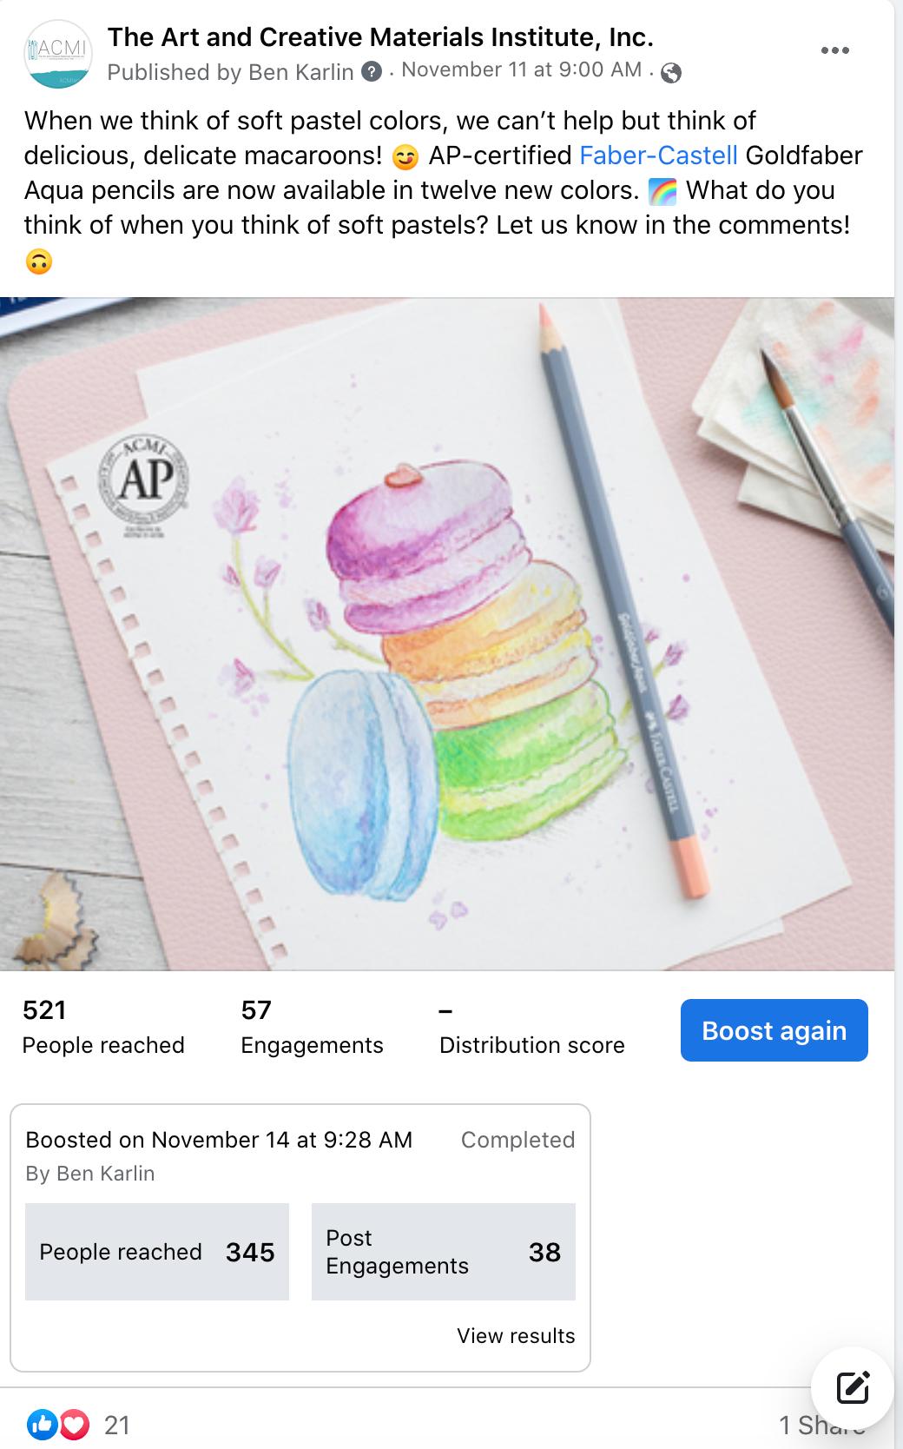Click the 1 Share count
Screen dimensions: 903x1449
click(821, 1426)
